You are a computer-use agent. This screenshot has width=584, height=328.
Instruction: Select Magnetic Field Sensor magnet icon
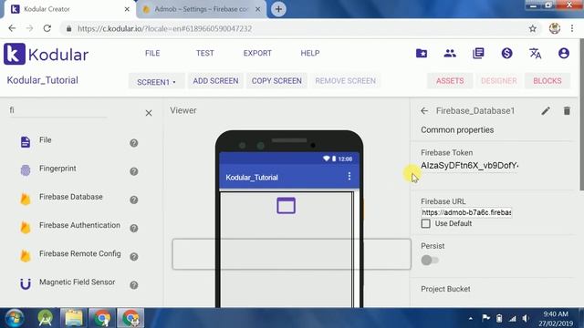pyautogui.click(x=26, y=284)
